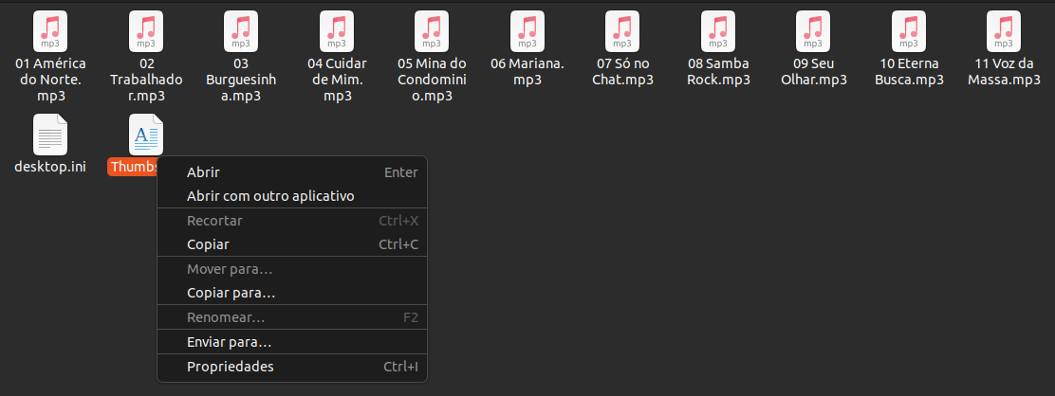Select the 05 Mina do Condominio mp3 icon

tap(432, 31)
